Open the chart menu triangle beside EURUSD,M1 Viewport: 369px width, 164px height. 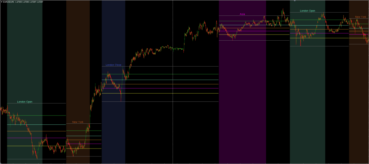click(x=2, y=2)
